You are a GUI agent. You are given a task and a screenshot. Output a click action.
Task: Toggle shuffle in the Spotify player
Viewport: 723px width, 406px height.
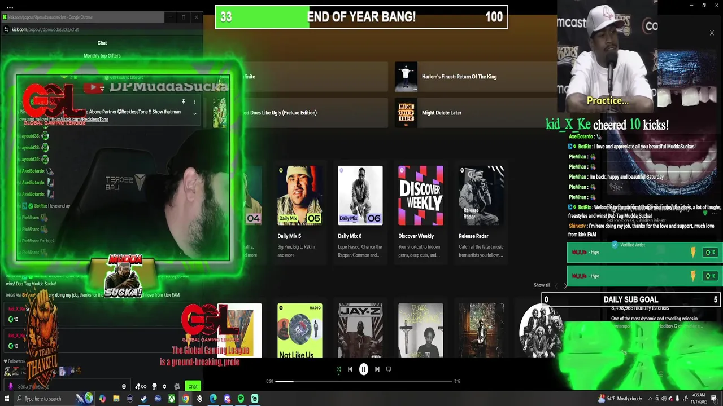pyautogui.click(x=338, y=369)
